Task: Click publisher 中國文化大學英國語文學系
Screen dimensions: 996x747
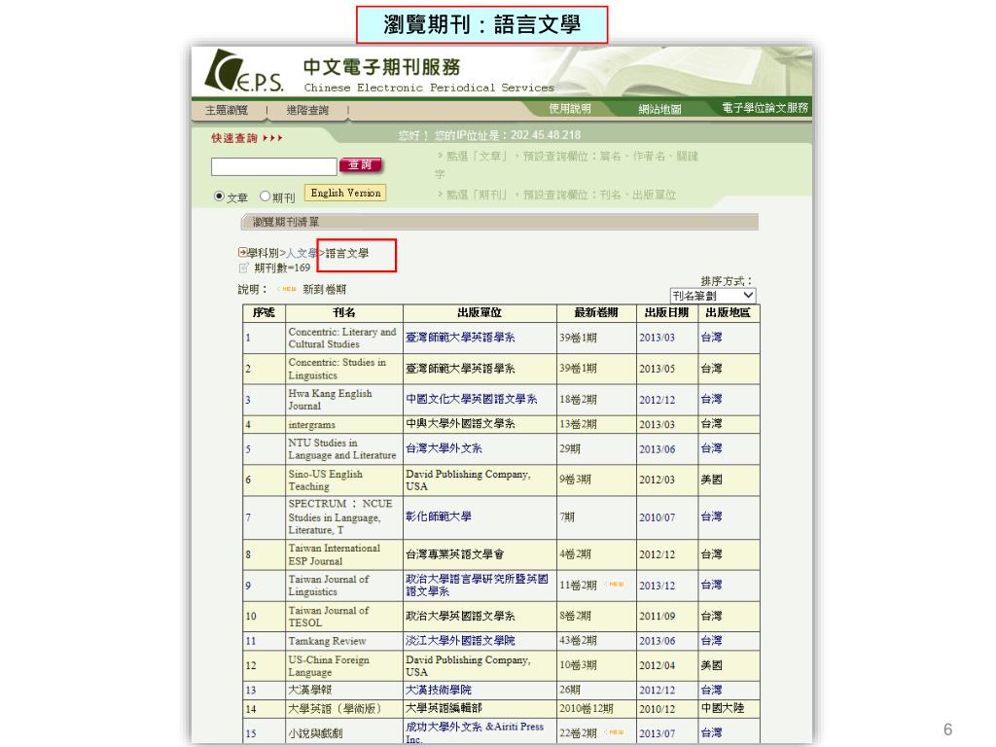Action: (471, 399)
